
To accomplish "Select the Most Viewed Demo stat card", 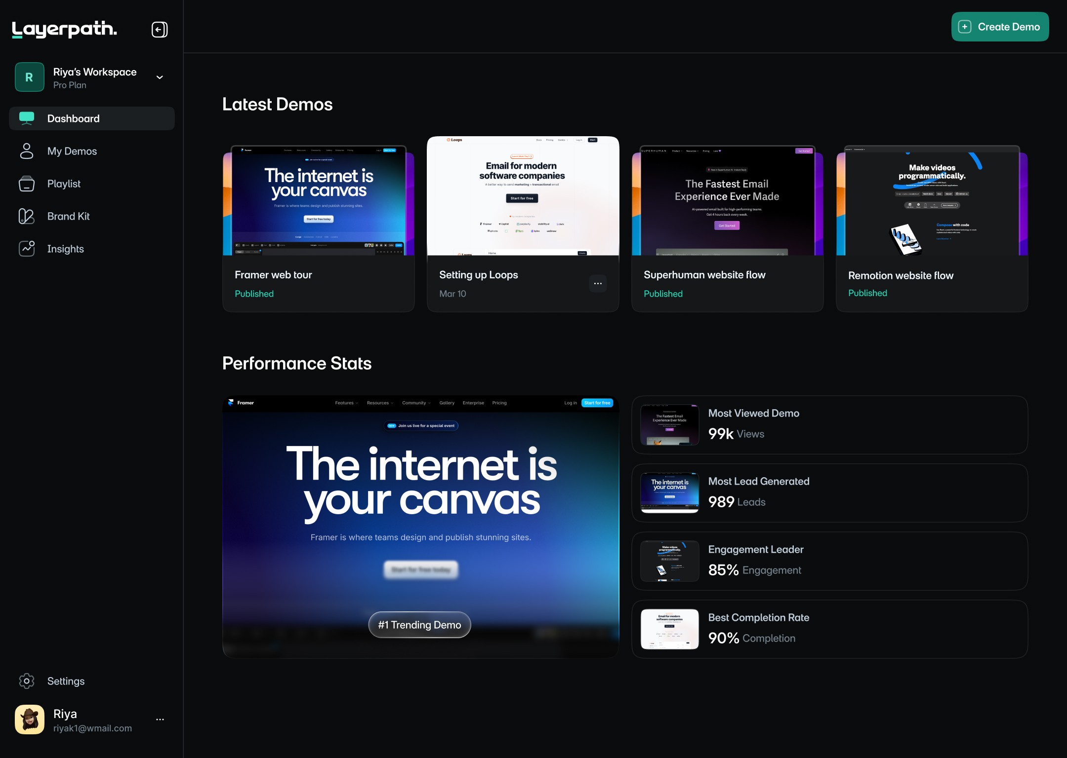I will (x=829, y=424).
